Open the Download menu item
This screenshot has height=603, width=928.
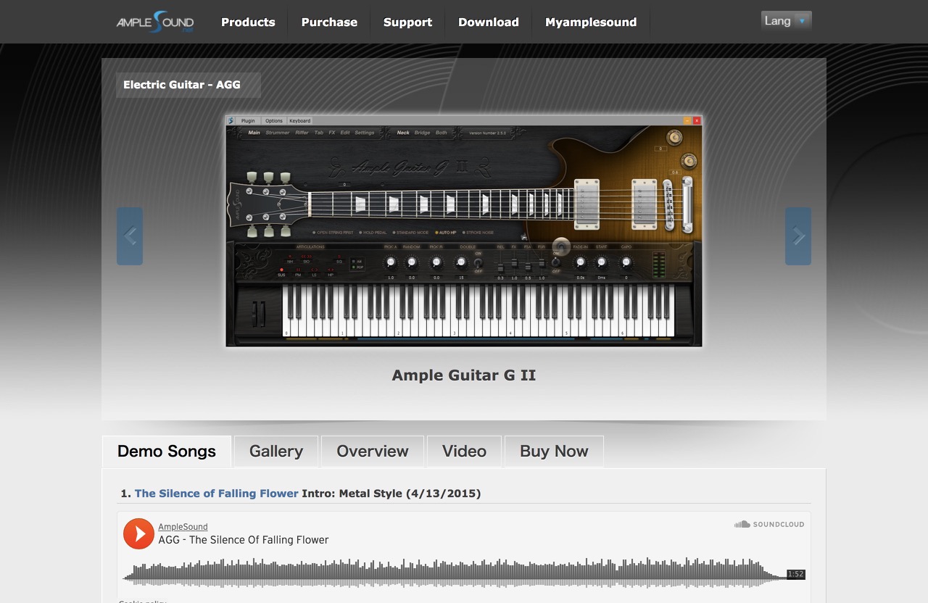488,22
